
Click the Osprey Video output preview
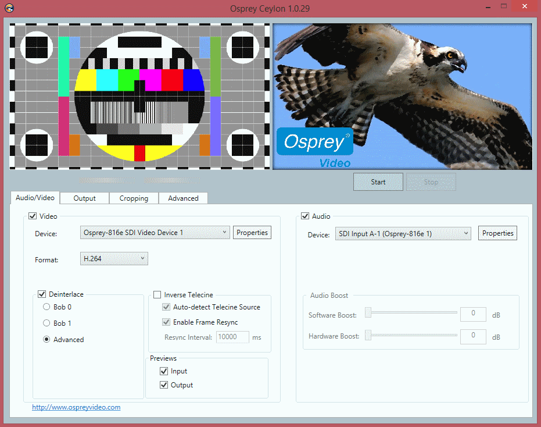pyautogui.click(x=402, y=97)
